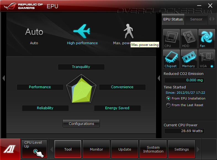Switch to the Sensor tab
The image size is (217, 160).
196,19
